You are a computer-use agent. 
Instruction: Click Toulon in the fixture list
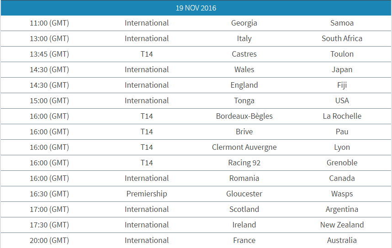click(x=342, y=54)
